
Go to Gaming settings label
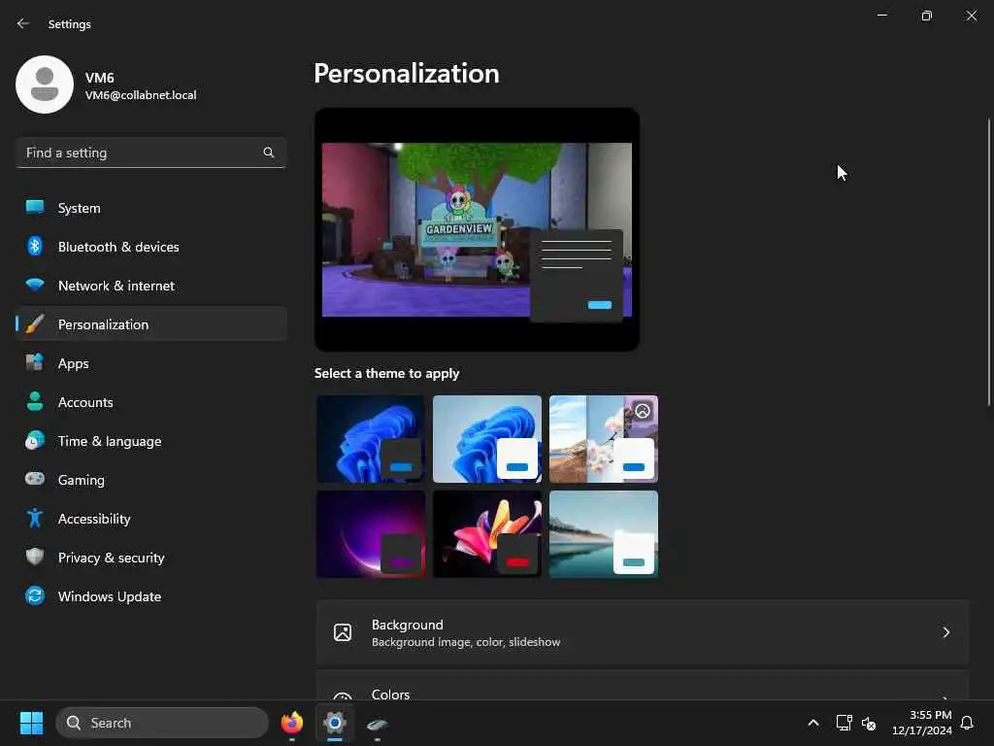click(x=82, y=480)
